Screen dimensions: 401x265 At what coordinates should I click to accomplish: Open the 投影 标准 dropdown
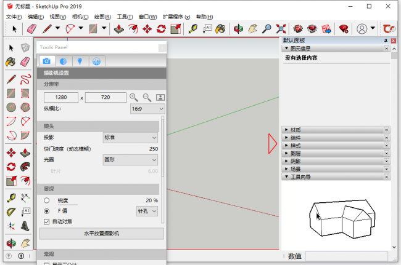[130, 138]
